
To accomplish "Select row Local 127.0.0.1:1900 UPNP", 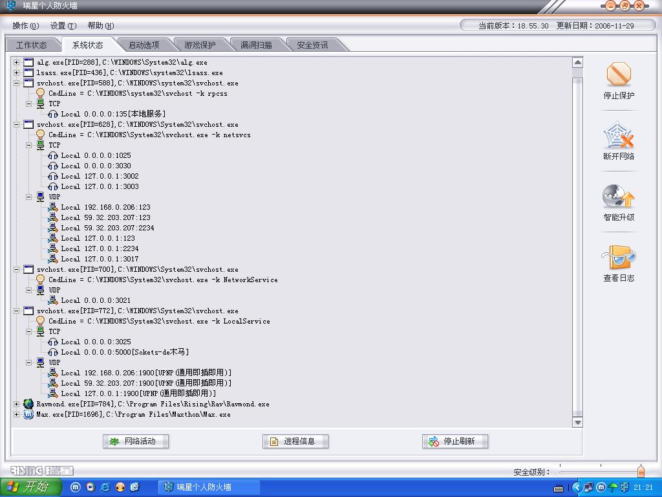I will click(138, 393).
